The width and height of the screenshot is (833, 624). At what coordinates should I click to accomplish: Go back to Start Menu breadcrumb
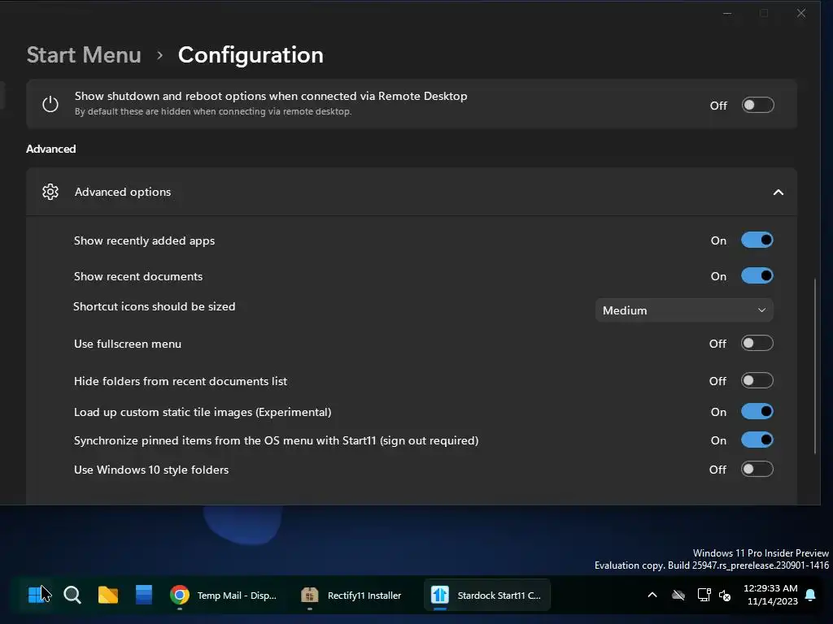point(84,55)
